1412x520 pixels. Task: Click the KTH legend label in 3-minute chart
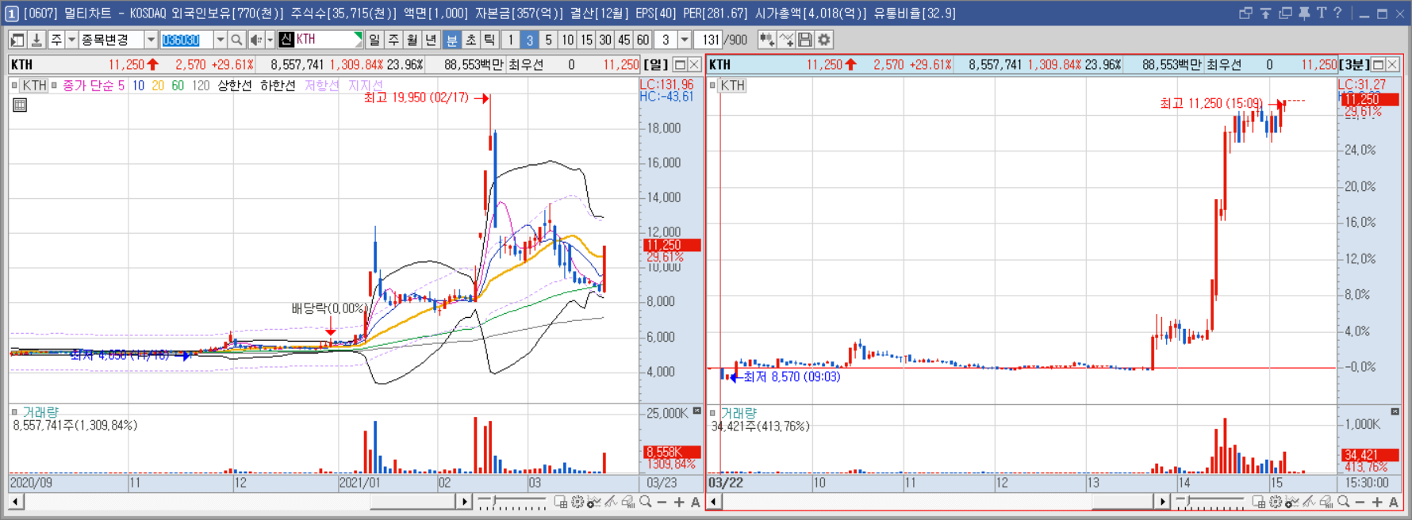pos(732,86)
